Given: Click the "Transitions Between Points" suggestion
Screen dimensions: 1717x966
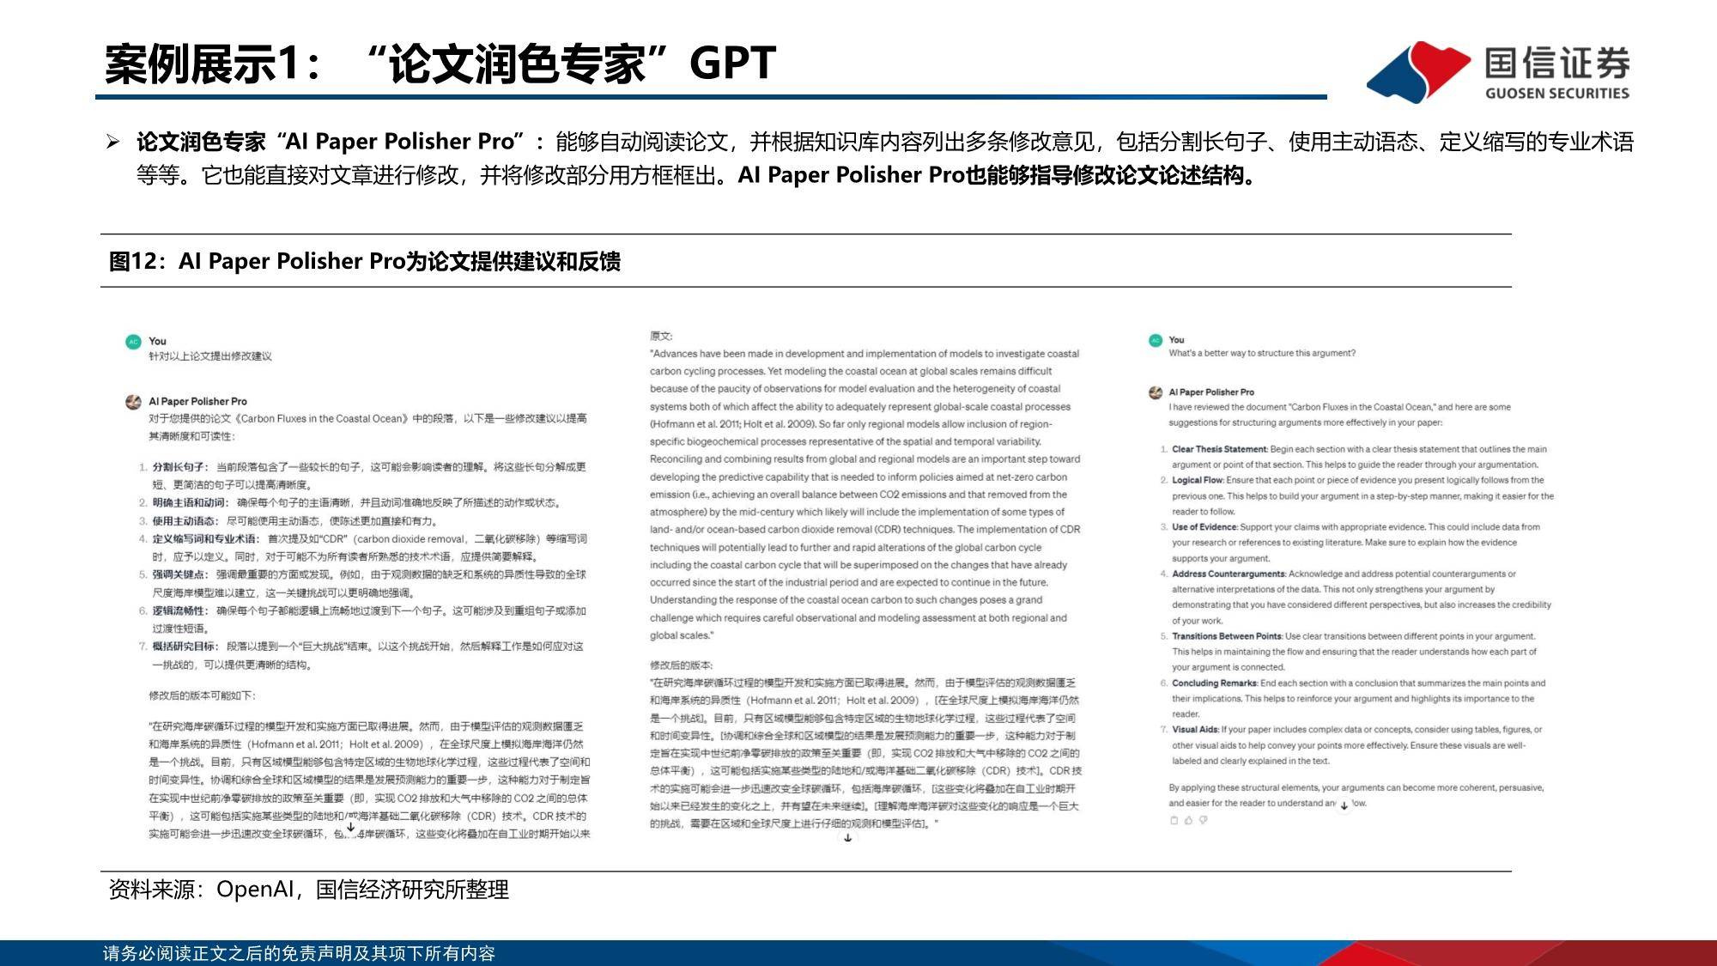Looking at the screenshot, I should 1228,636.
